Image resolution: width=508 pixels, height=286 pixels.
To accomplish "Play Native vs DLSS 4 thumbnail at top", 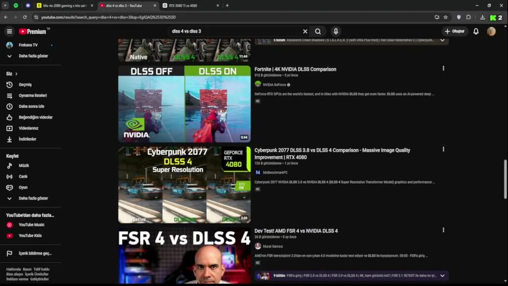I will pyautogui.click(x=184, y=50).
